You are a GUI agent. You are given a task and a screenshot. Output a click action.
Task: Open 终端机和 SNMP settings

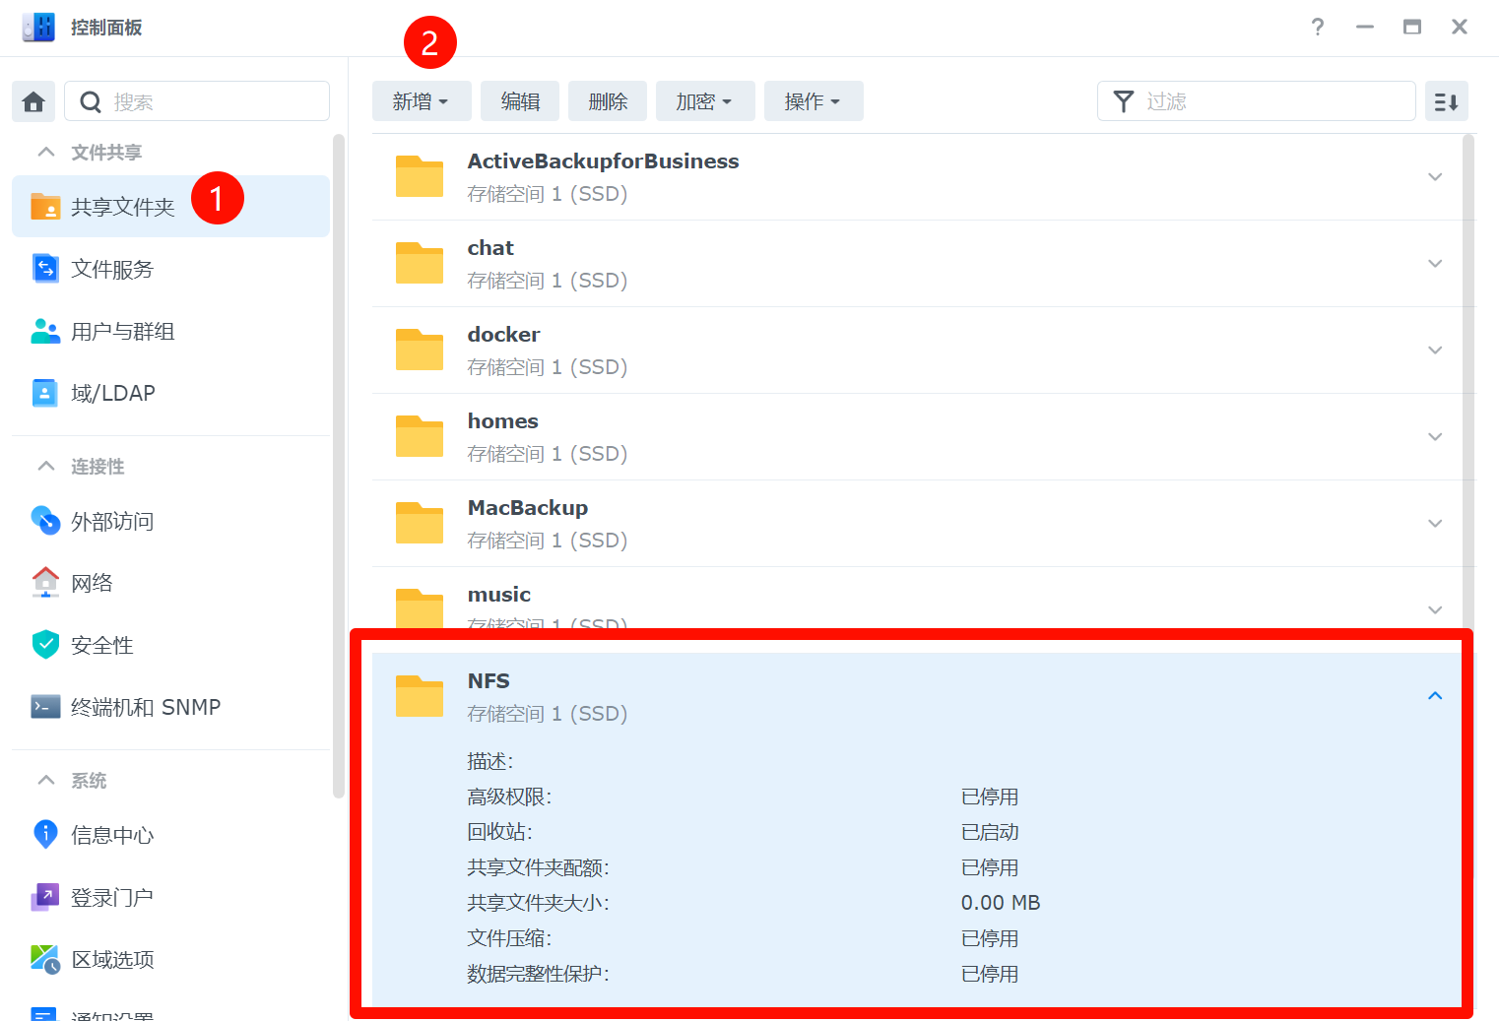pos(145,707)
